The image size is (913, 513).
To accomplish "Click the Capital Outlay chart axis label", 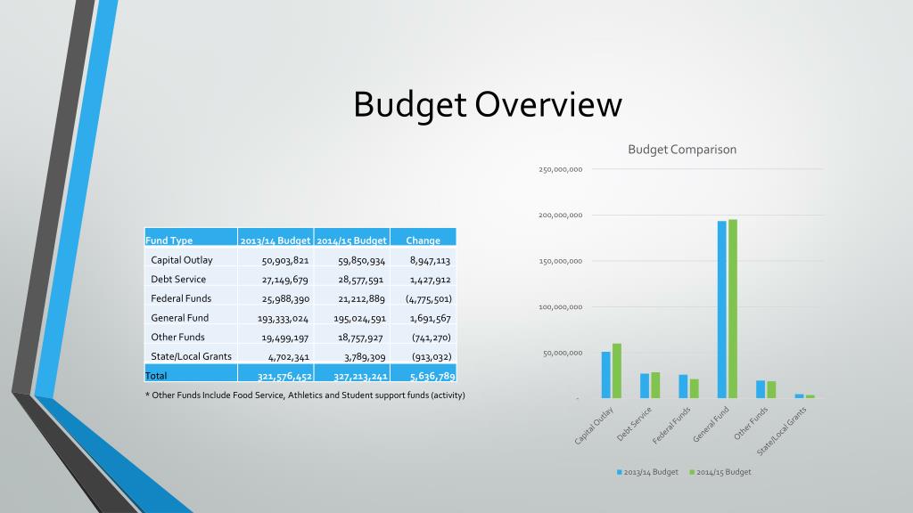I will tap(594, 427).
